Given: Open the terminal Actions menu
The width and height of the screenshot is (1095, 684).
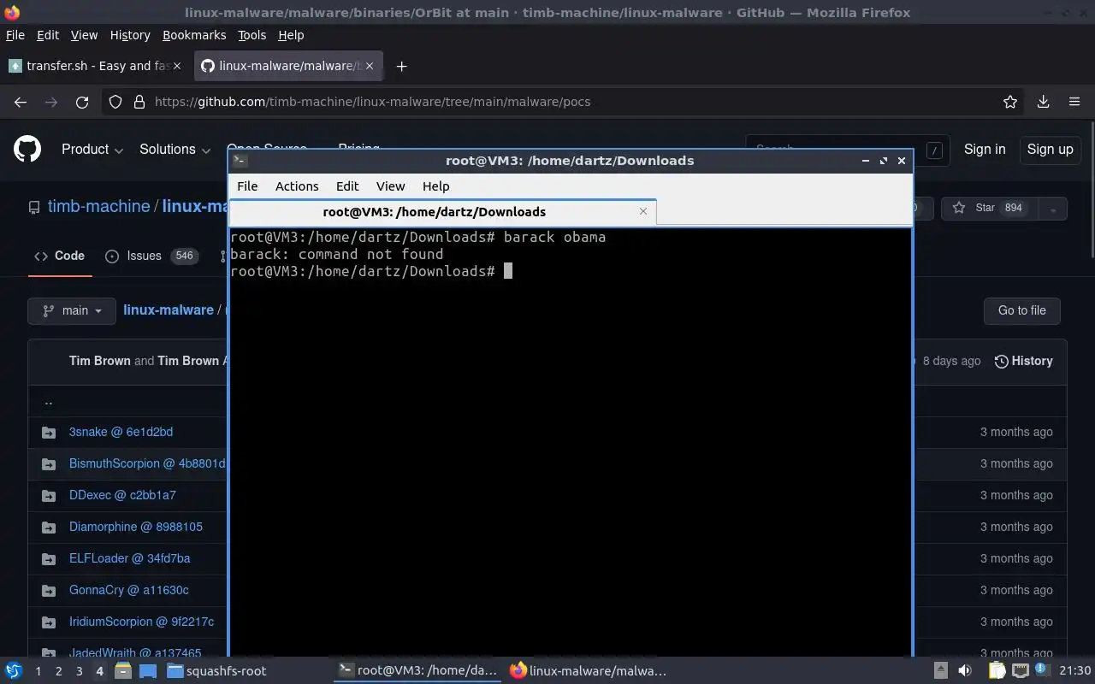Looking at the screenshot, I should pos(297,186).
